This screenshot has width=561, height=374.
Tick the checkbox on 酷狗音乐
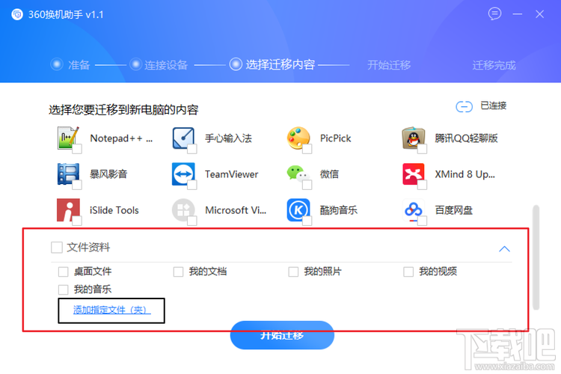307,221
